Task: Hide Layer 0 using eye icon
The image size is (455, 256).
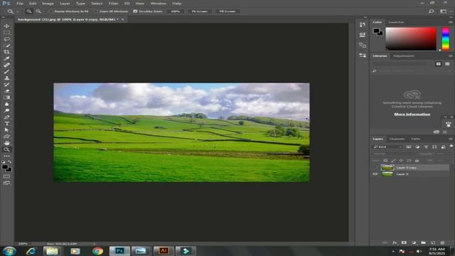Action: [375, 174]
